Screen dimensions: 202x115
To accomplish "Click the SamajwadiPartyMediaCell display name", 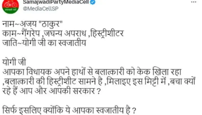I will point(56,2).
